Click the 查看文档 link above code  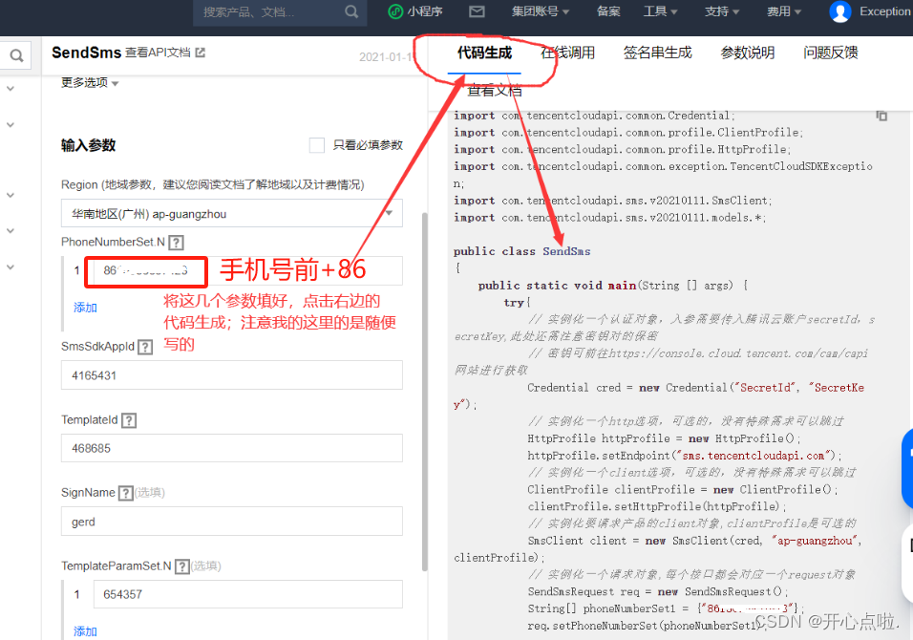pos(495,90)
